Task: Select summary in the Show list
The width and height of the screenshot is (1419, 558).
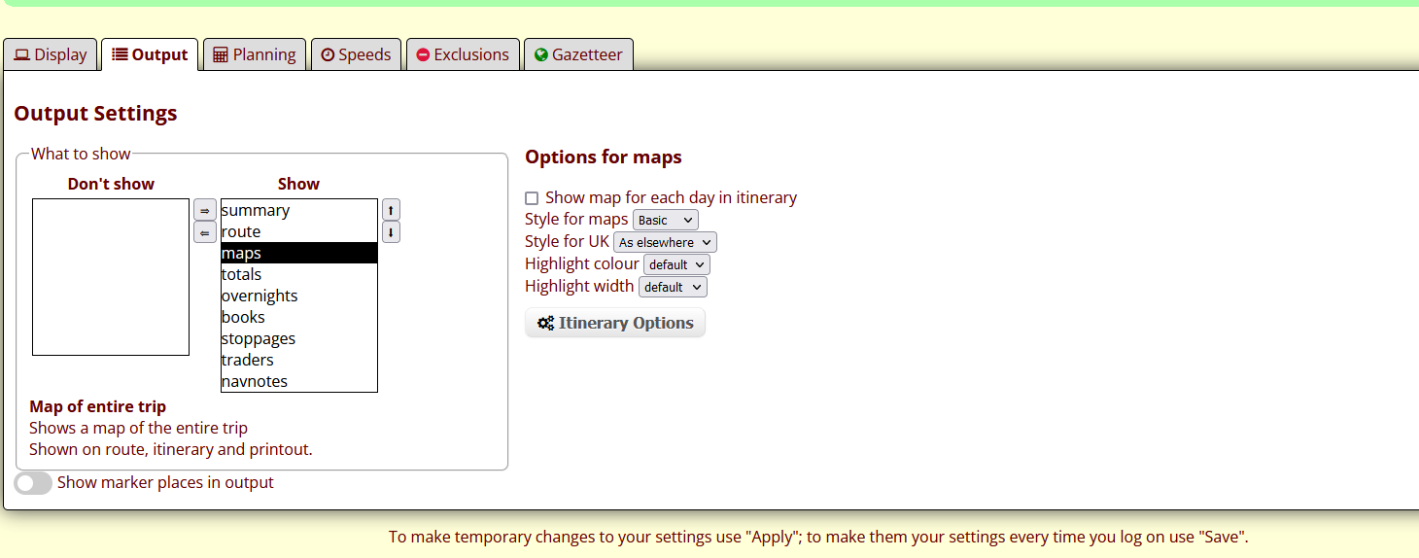Action: [x=257, y=211]
